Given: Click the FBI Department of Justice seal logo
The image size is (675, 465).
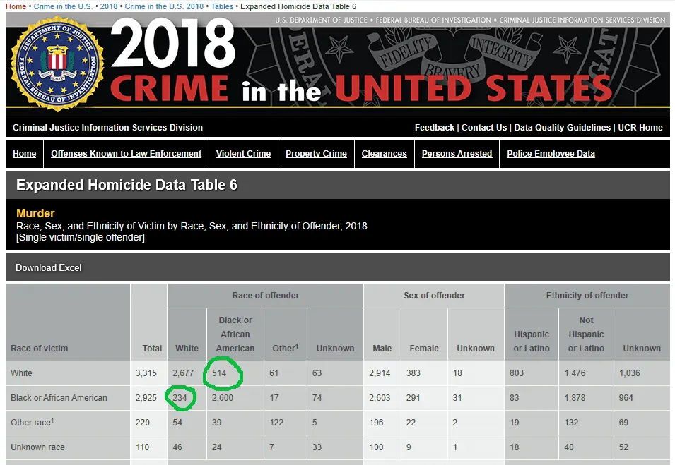Looking at the screenshot, I should click(57, 63).
